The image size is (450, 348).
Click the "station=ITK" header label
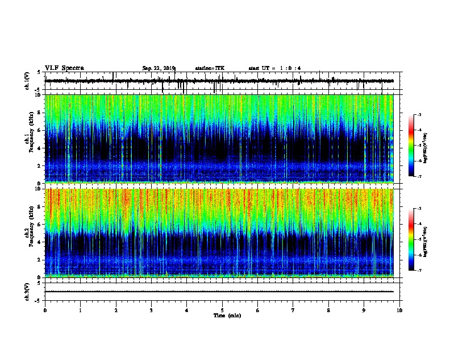coord(210,68)
